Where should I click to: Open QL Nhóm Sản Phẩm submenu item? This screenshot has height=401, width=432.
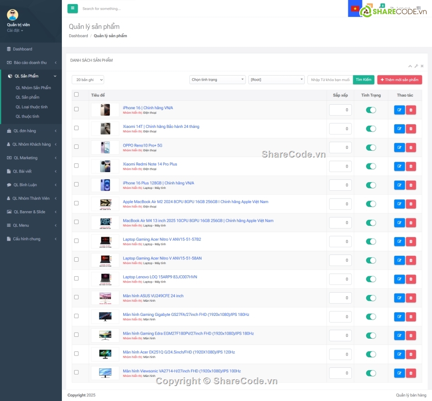(33, 88)
